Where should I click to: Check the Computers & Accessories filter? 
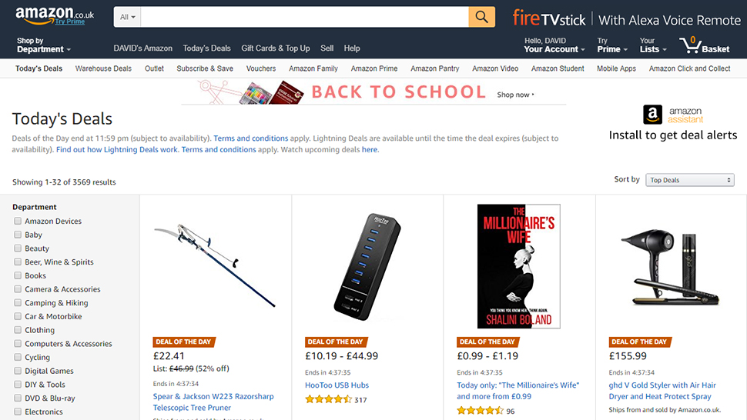tap(18, 343)
